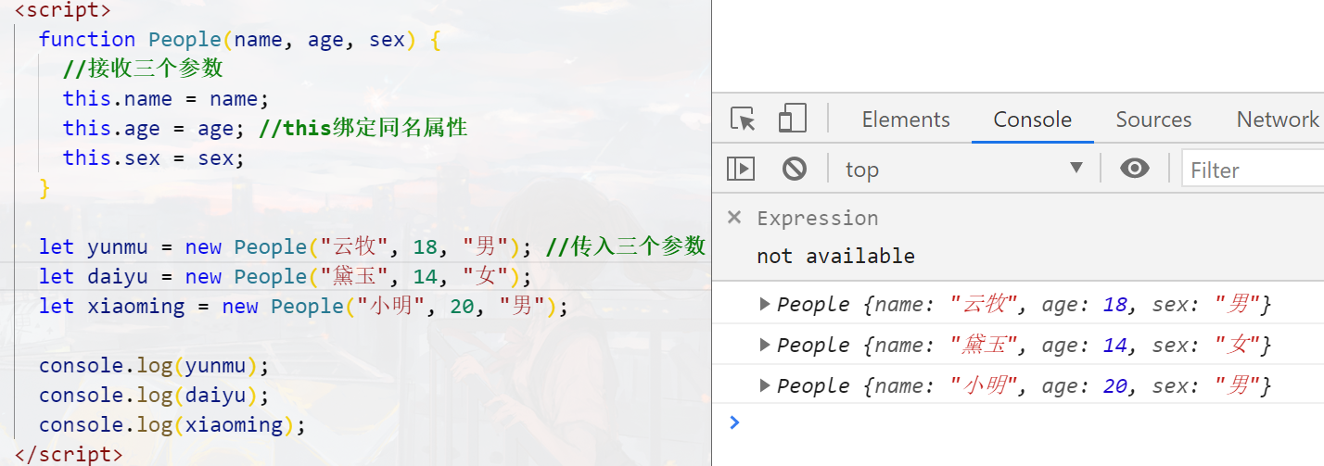The height and width of the screenshot is (466, 1324).
Task: Click the opening <script> tag
Action: tap(64, 10)
